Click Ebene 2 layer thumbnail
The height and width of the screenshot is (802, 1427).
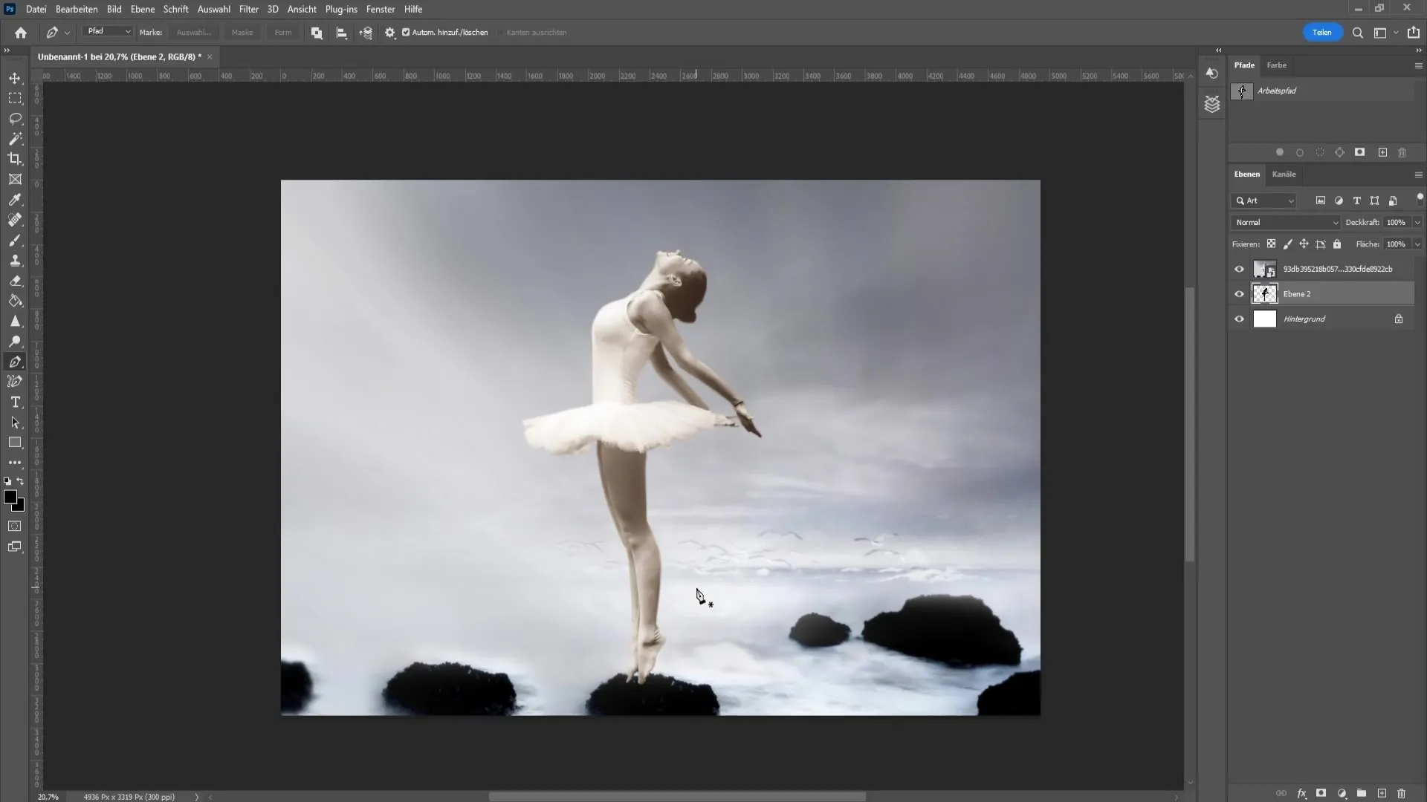1264,293
